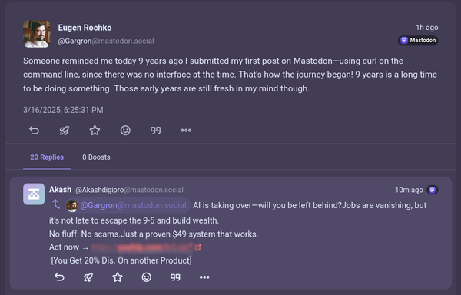Switch to the 20 Replies tab
461x295 pixels.
(x=47, y=157)
